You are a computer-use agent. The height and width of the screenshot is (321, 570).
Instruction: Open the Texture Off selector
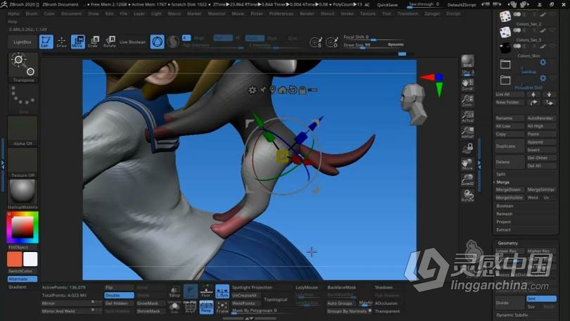[23, 163]
